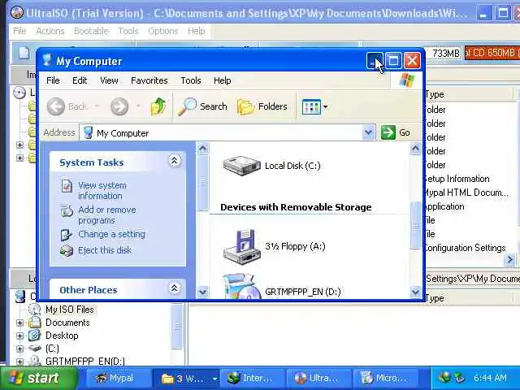Click file list scroll down arrow
The height and width of the screenshot is (390, 520).
click(x=415, y=292)
